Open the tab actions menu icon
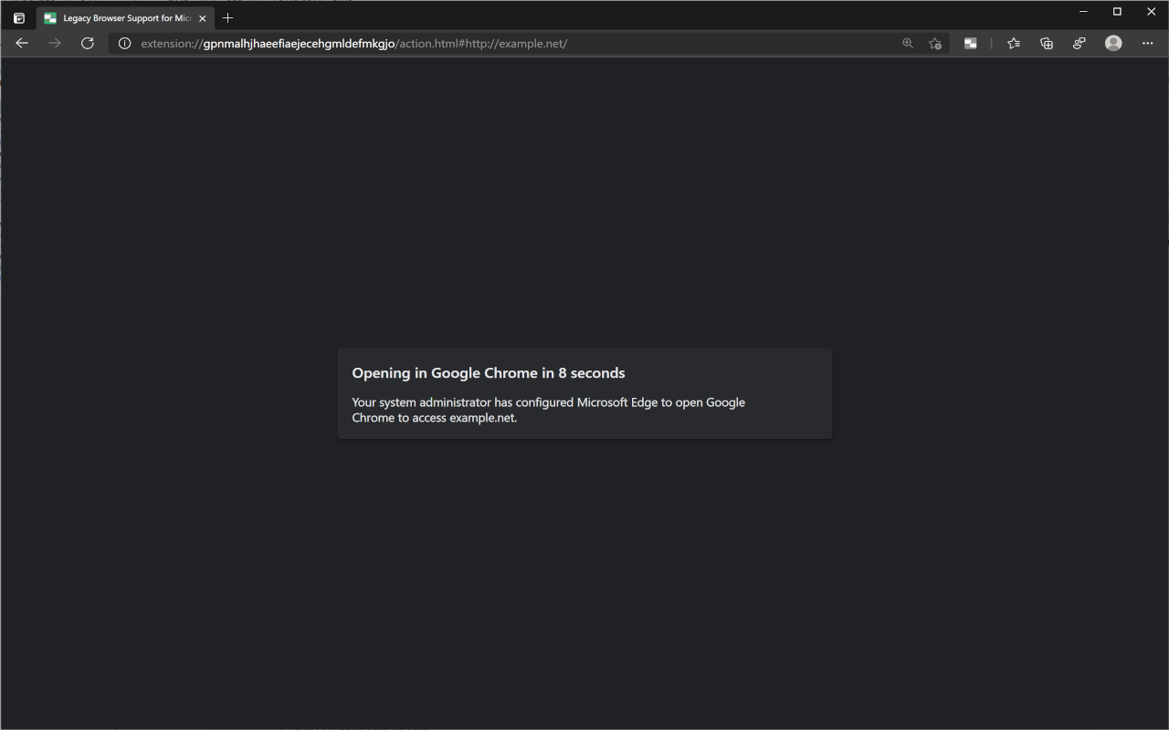This screenshot has height=730, width=1169. point(18,18)
